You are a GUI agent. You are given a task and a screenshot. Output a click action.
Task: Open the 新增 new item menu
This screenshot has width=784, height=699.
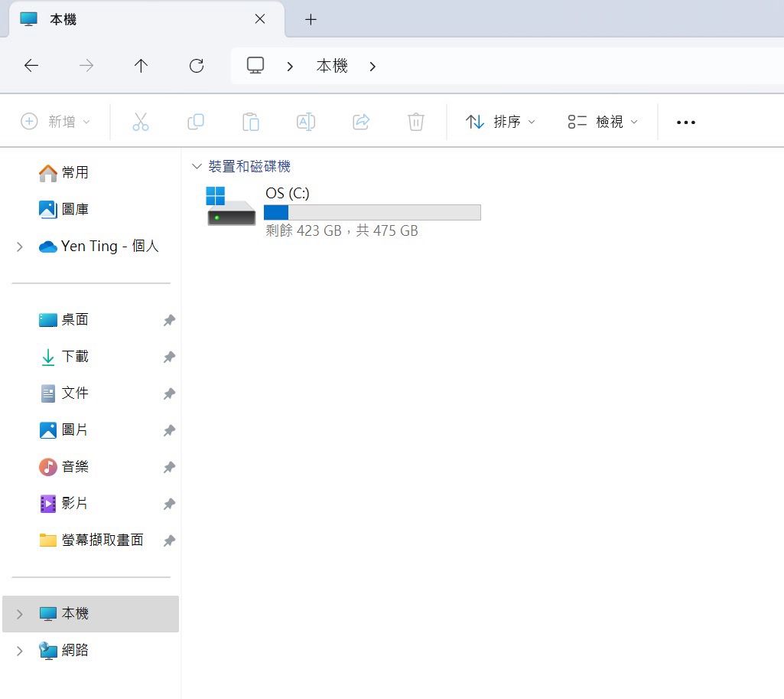click(55, 122)
